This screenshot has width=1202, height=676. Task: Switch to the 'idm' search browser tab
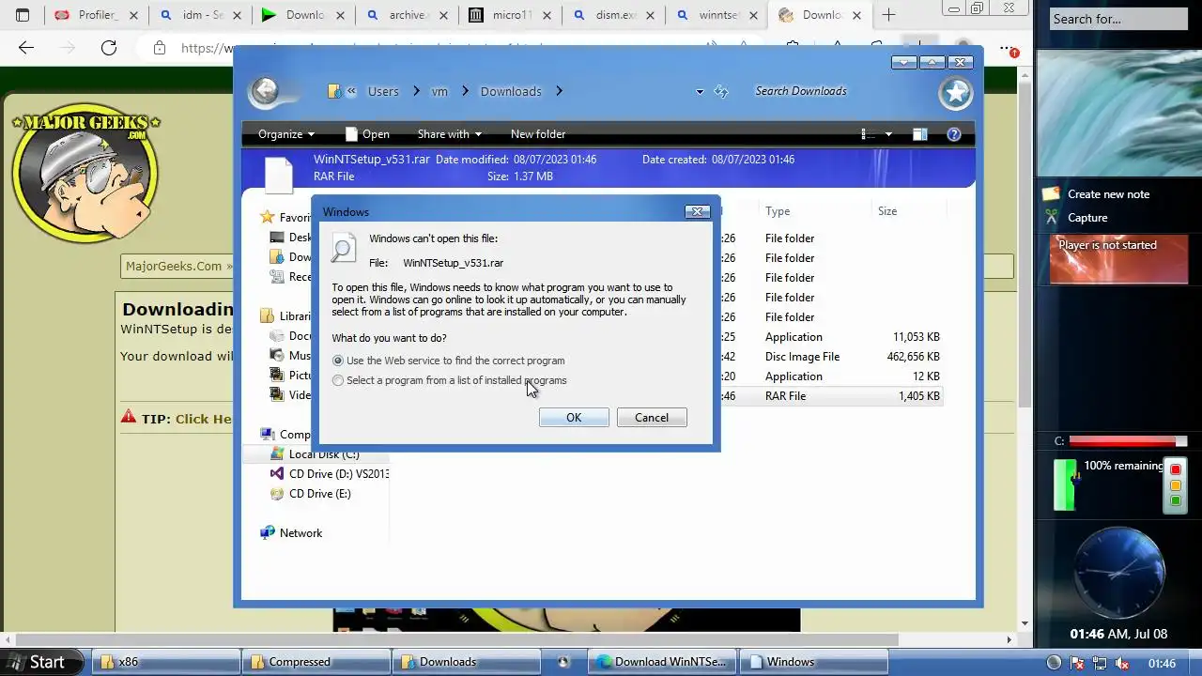point(199,15)
